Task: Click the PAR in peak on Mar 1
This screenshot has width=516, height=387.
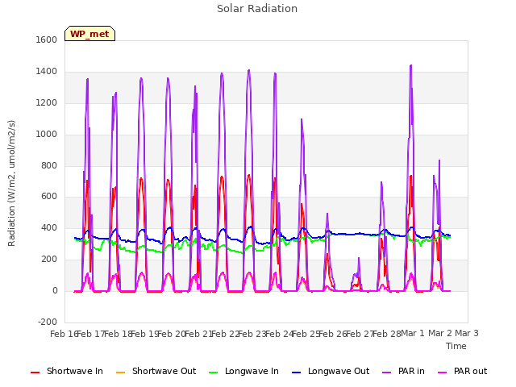Action: 410,65
